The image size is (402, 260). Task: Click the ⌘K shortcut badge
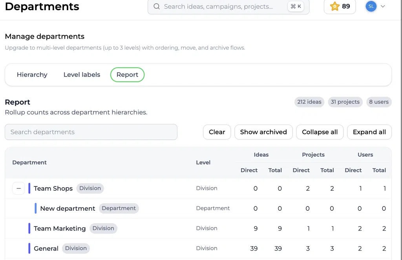[x=296, y=6]
